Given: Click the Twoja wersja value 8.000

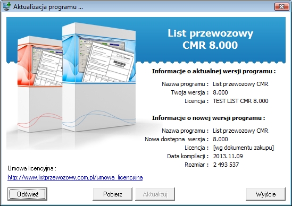Looking at the screenshot, I should (x=220, y=92).
